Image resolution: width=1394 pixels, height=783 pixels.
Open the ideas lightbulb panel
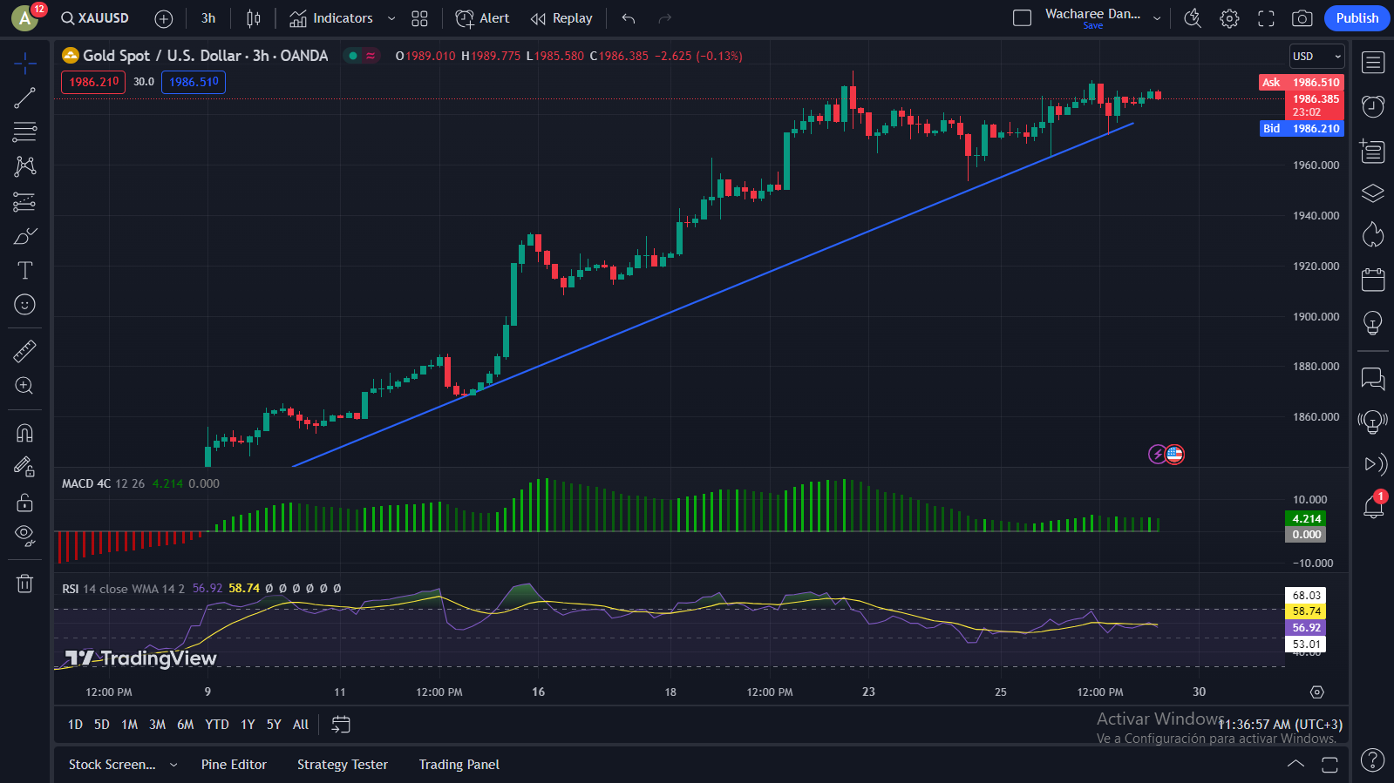1373,323
